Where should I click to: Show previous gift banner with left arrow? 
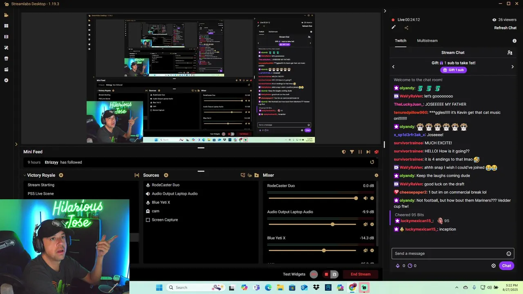(x=393, y=67)
